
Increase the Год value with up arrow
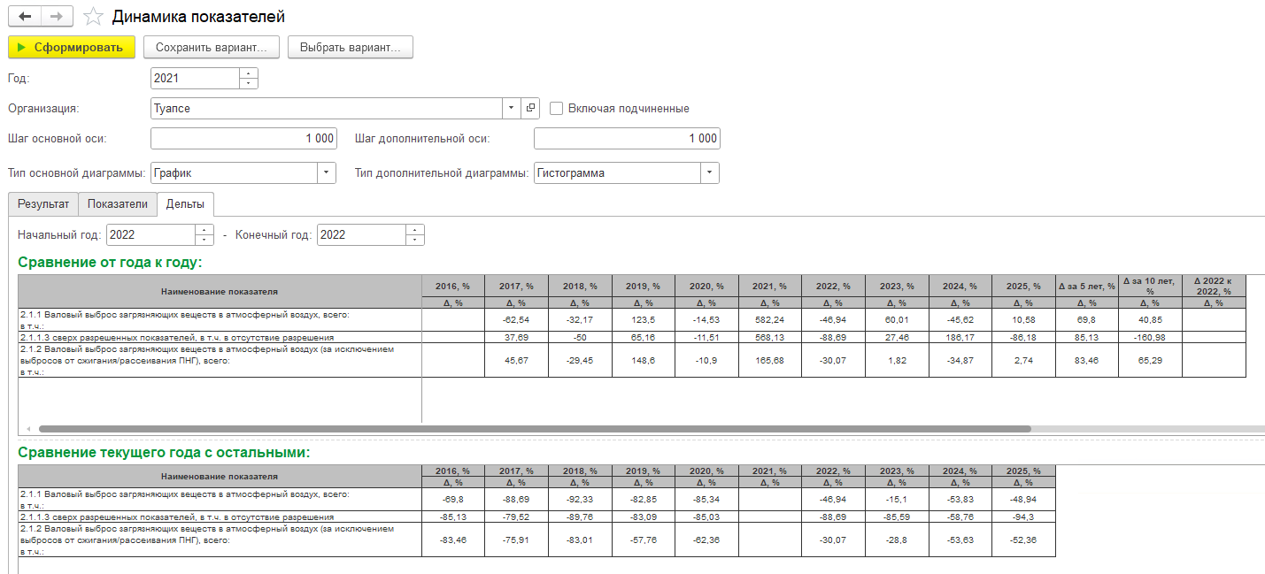[249, 73]
